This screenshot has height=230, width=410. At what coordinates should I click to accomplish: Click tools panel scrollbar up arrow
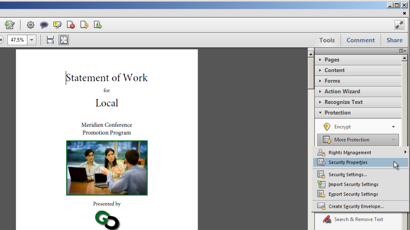pos(404,58)
